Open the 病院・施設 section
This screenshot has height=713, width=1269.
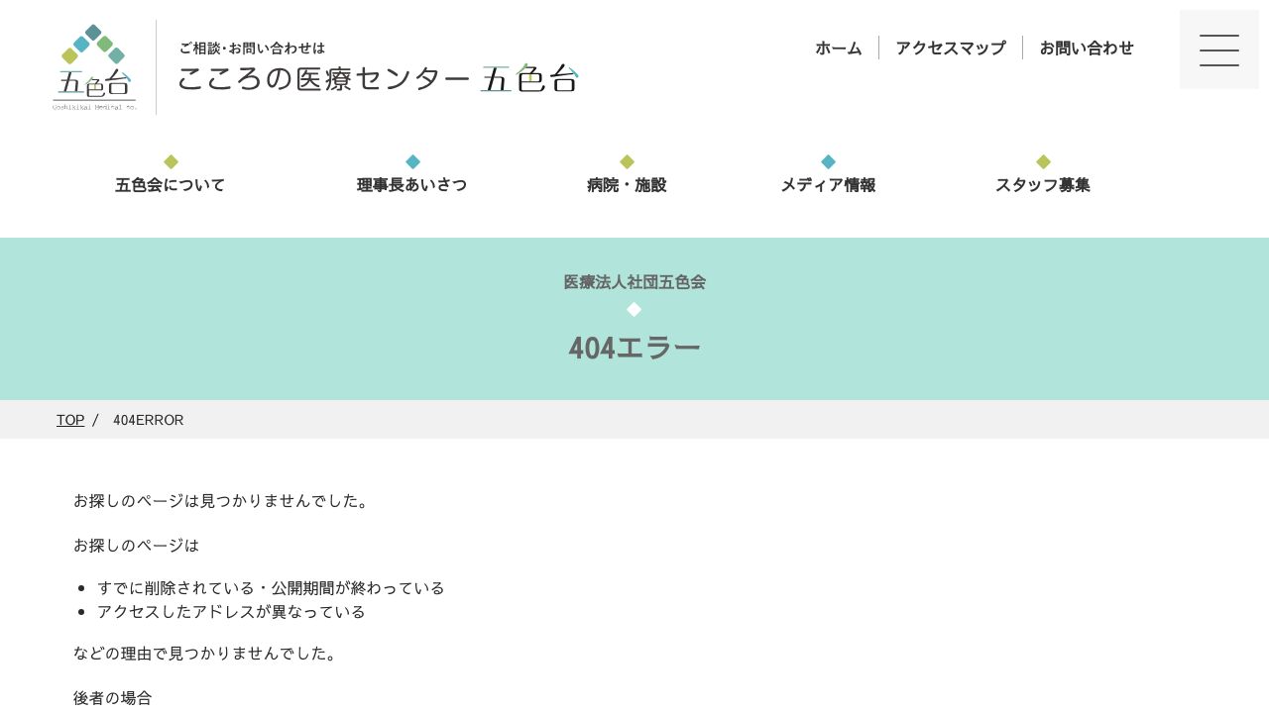click(627, 185)
